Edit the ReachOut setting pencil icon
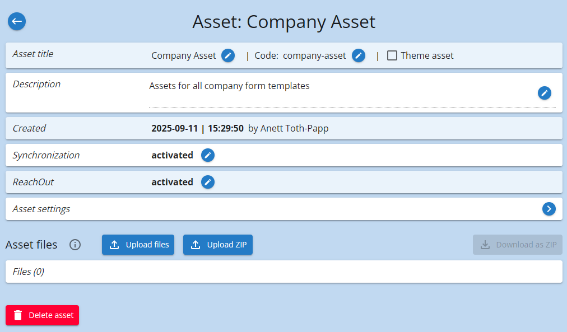Image resolution: width=567 pixels, height=332 pixels. pyautogui.click(x=208, y=182)
